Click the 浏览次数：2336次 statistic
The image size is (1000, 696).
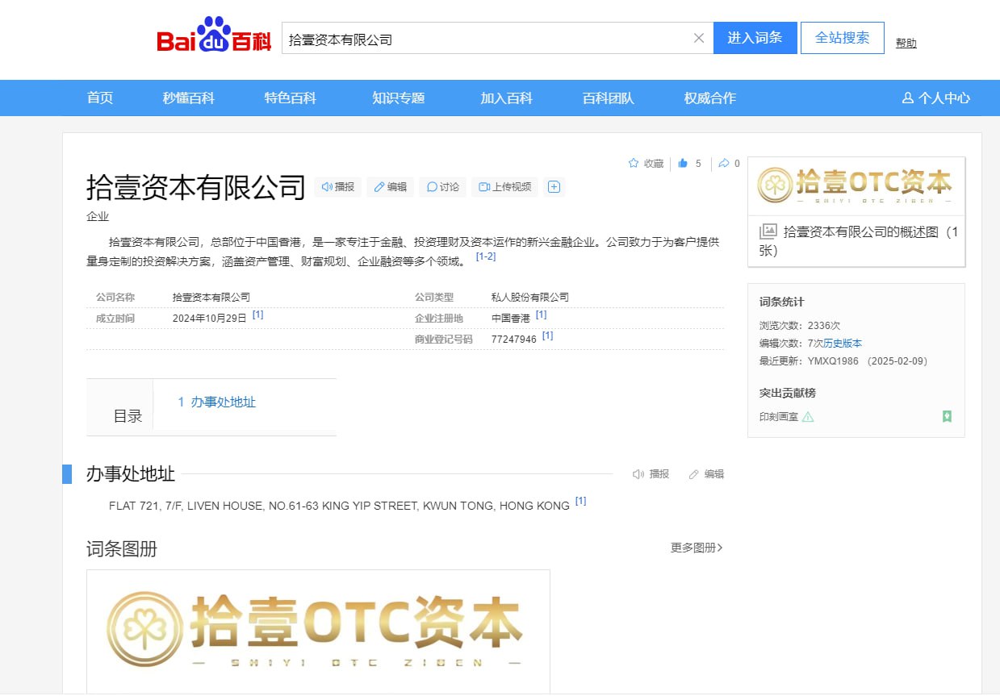click(x=800, y=326)
